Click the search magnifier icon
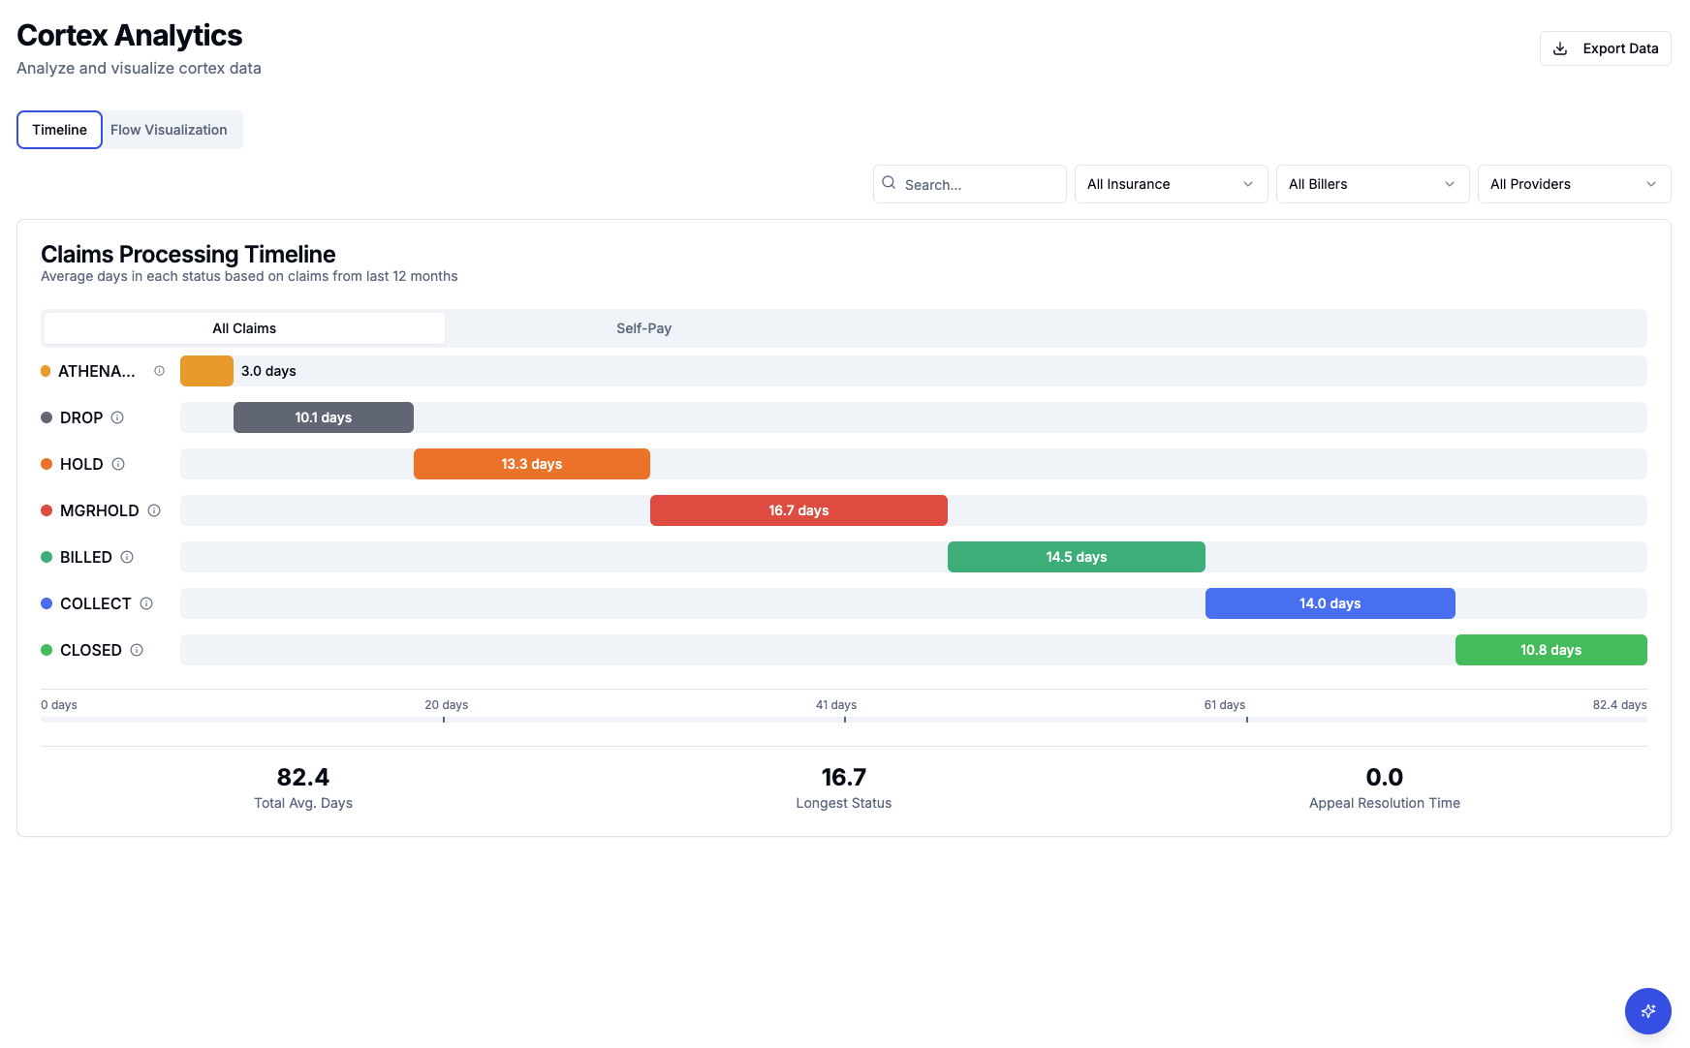 coord(889,183)
